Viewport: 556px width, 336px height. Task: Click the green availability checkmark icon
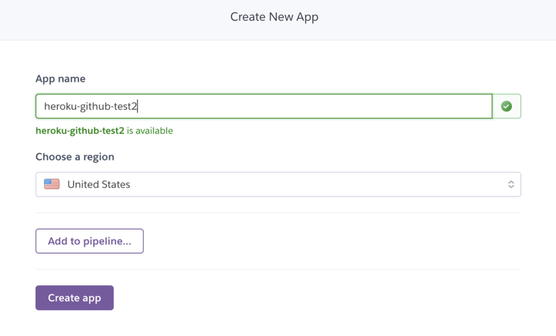click(x=506, y=106)
